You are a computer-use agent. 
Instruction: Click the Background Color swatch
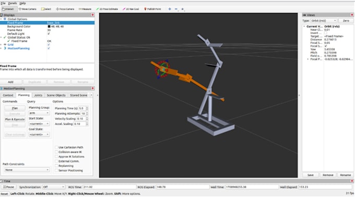[49, 27]
